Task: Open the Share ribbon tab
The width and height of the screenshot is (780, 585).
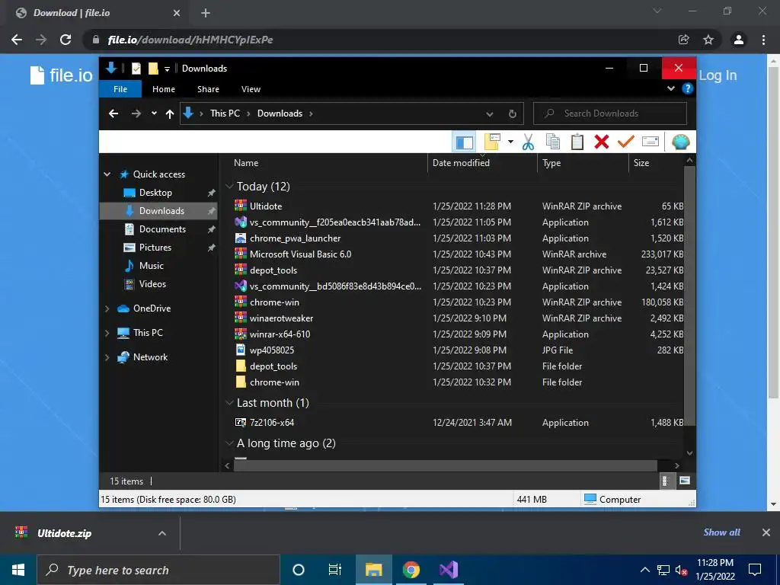Action: [x=208, y=89]
